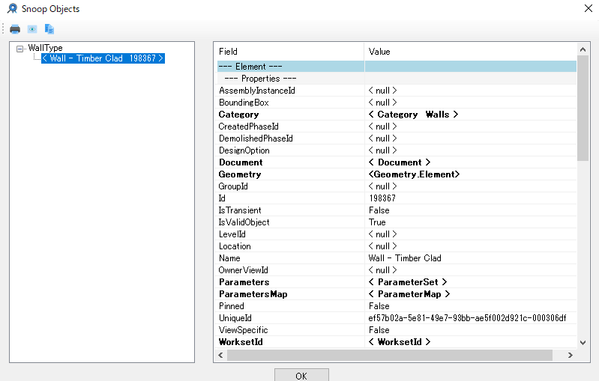Click the vertical scrollbar up arrow

click(x=583, y=49)
